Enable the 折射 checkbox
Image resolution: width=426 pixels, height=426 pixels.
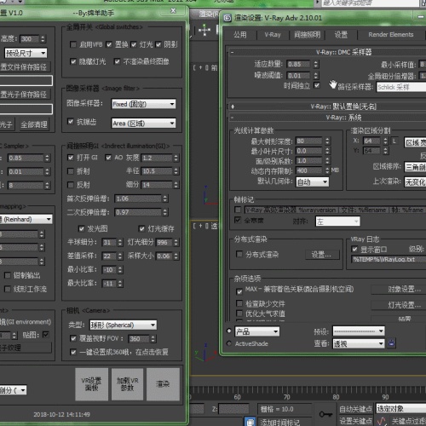pos(71,171)
